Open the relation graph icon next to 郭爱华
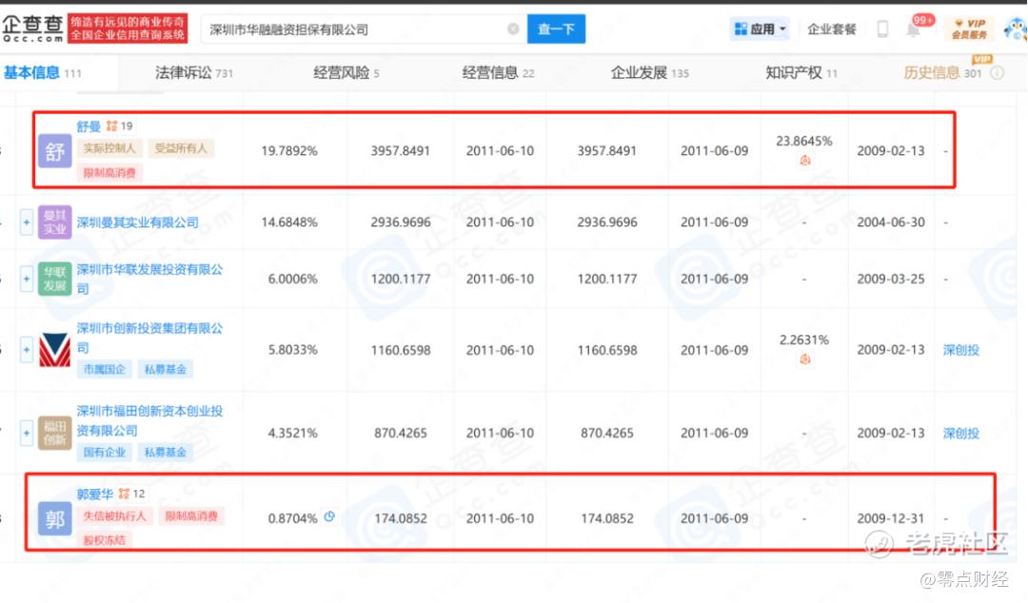 pos(124,493)
